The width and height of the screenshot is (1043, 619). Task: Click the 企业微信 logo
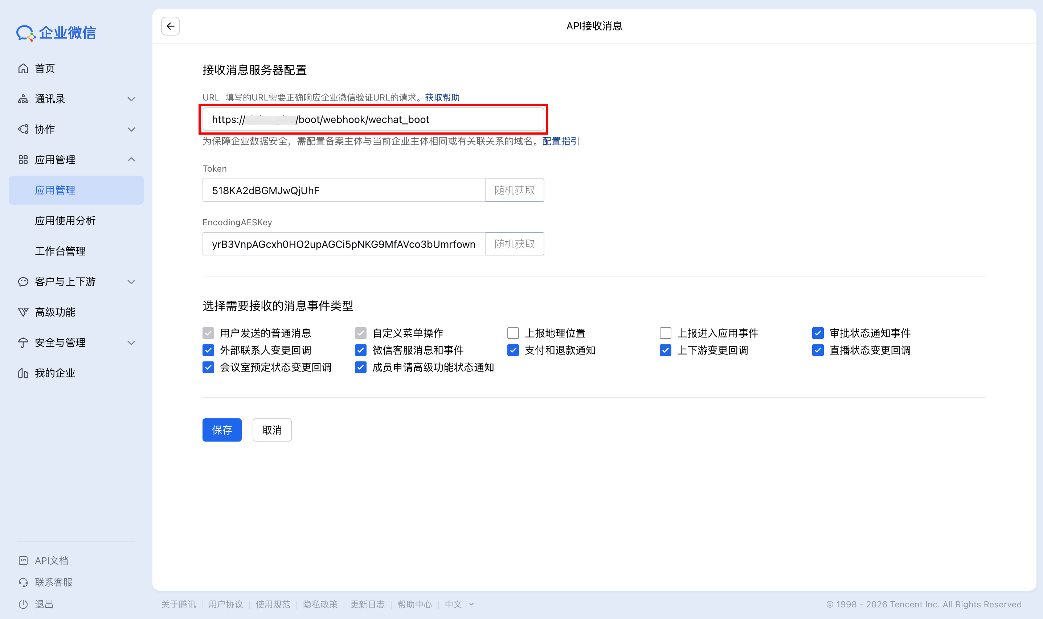coord(56,33)
